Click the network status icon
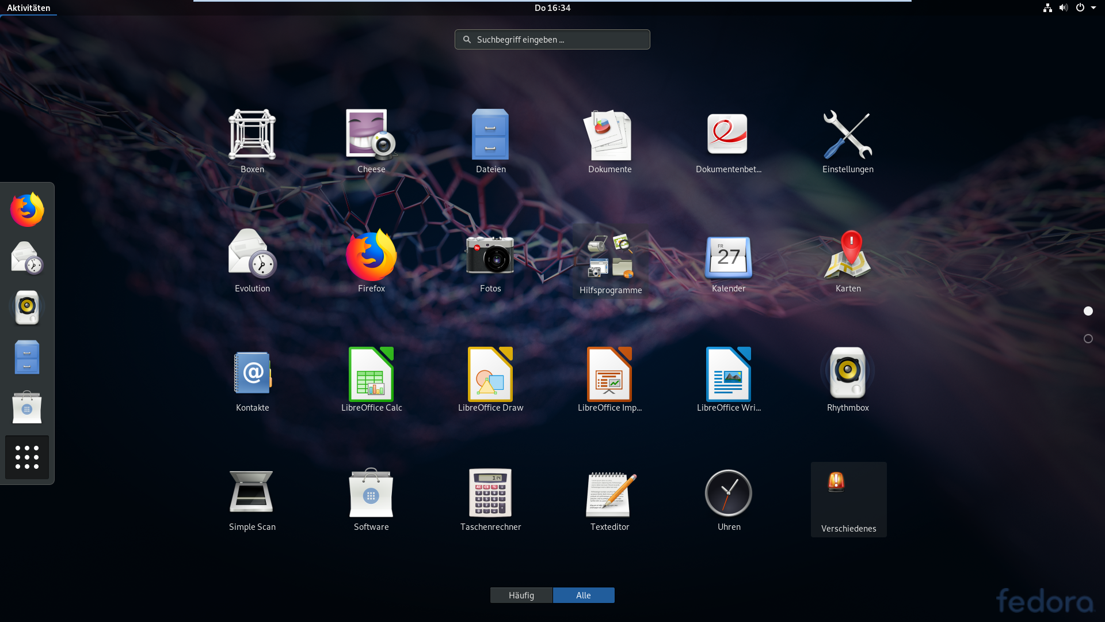The height and width of the screenshot is (622, 1105). click(x=1047, y=8)
